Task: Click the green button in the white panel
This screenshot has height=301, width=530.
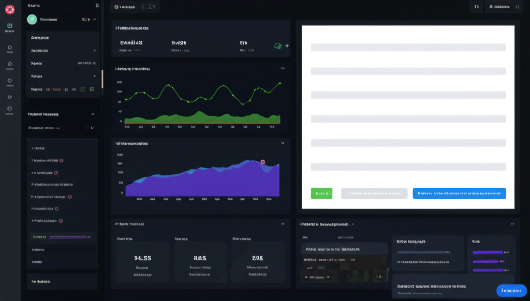Action: pos(321,193)
